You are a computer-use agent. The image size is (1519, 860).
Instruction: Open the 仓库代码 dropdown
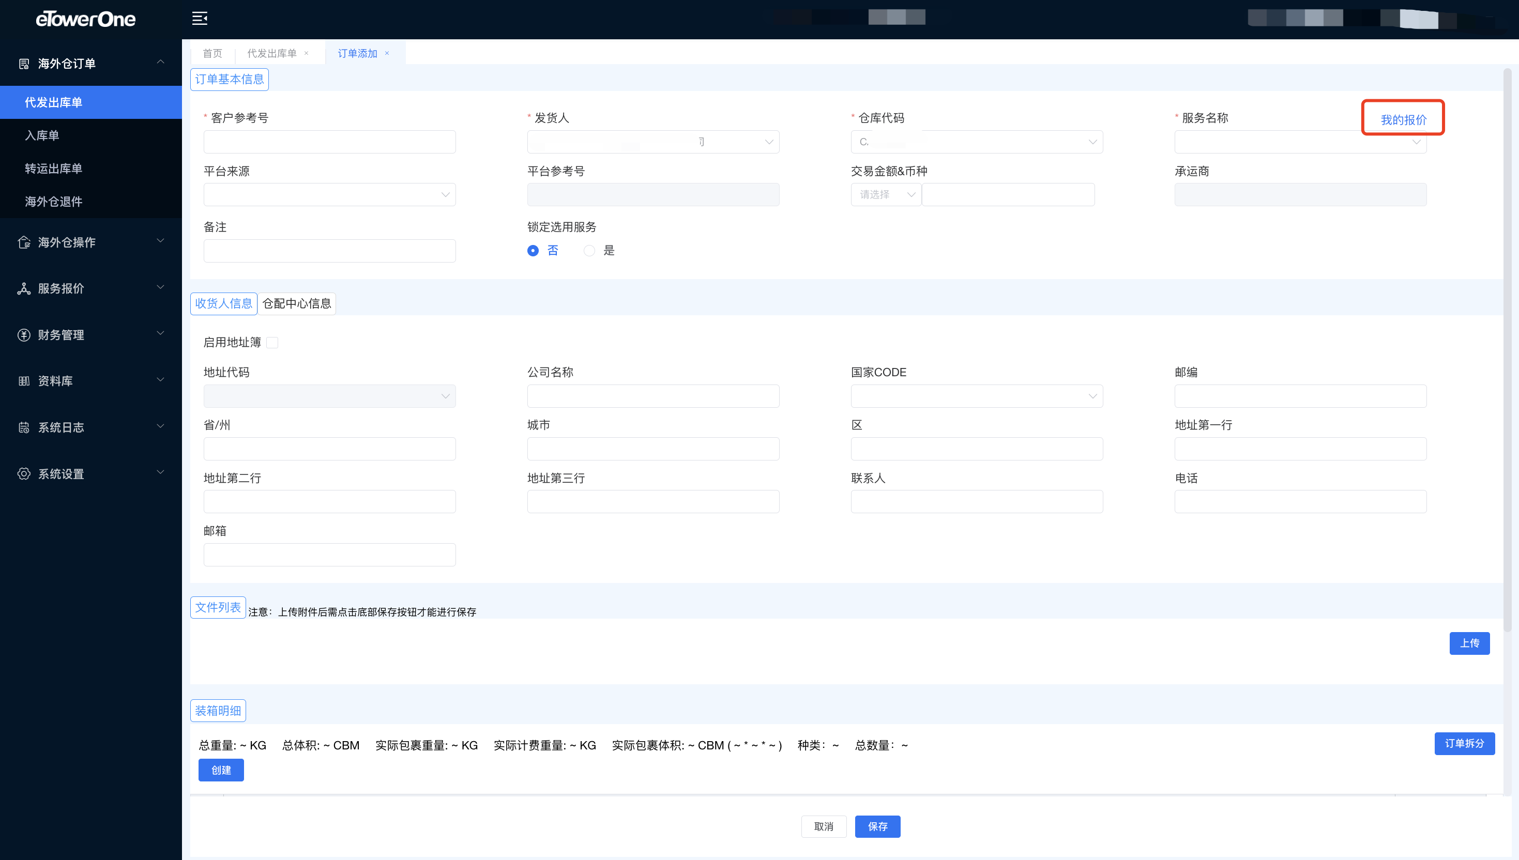pyautogui.click(x=977, y=142)
